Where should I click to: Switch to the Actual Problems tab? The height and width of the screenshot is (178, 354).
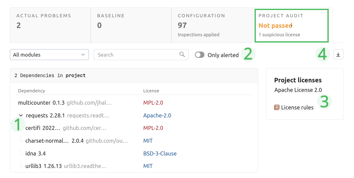pyautogui.click(x=50, y=25)
